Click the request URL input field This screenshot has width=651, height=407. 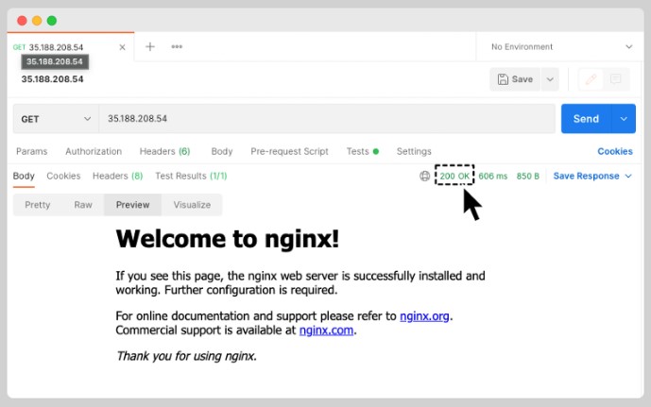coord(327,119)
